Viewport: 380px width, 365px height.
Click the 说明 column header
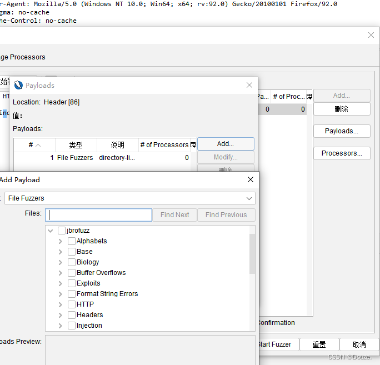click(118, 145)
